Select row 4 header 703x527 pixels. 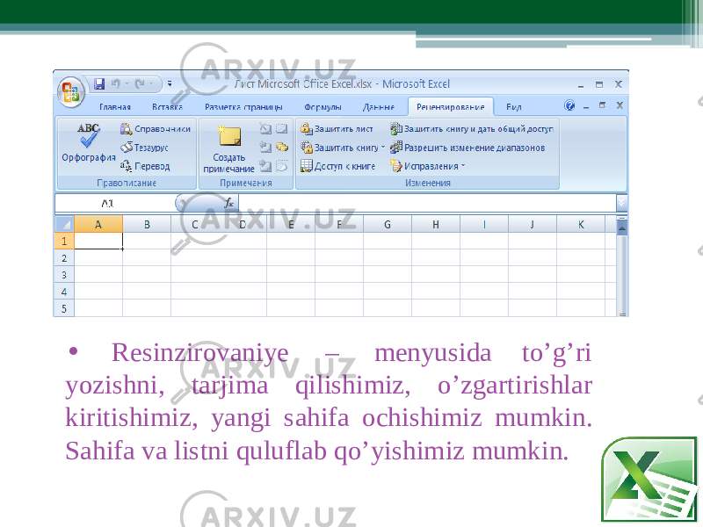[64, 292]
